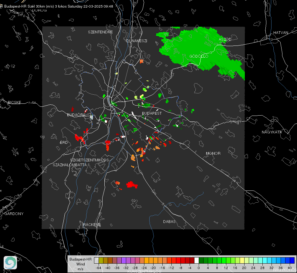Image resolution: width=297 pixels, height=273 pixels.
Task: Click the swirl logo icon at bottom-left
Action: pos(10,263)
